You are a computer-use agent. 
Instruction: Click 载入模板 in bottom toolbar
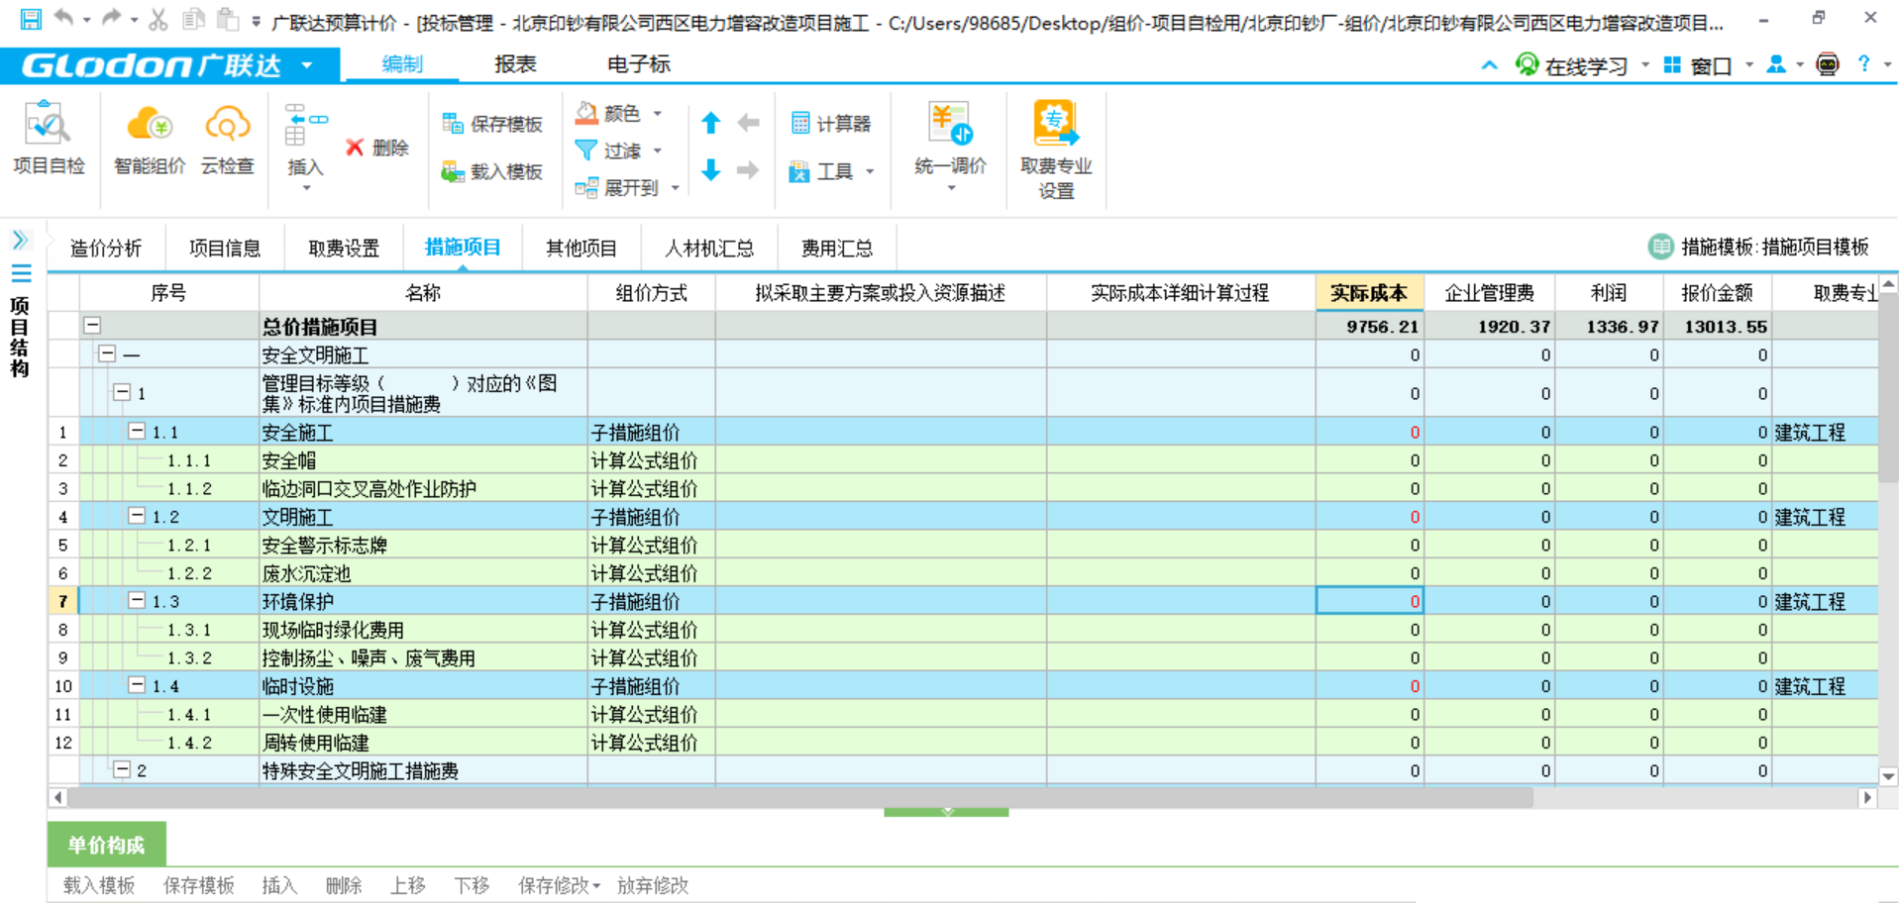point(99,885)
